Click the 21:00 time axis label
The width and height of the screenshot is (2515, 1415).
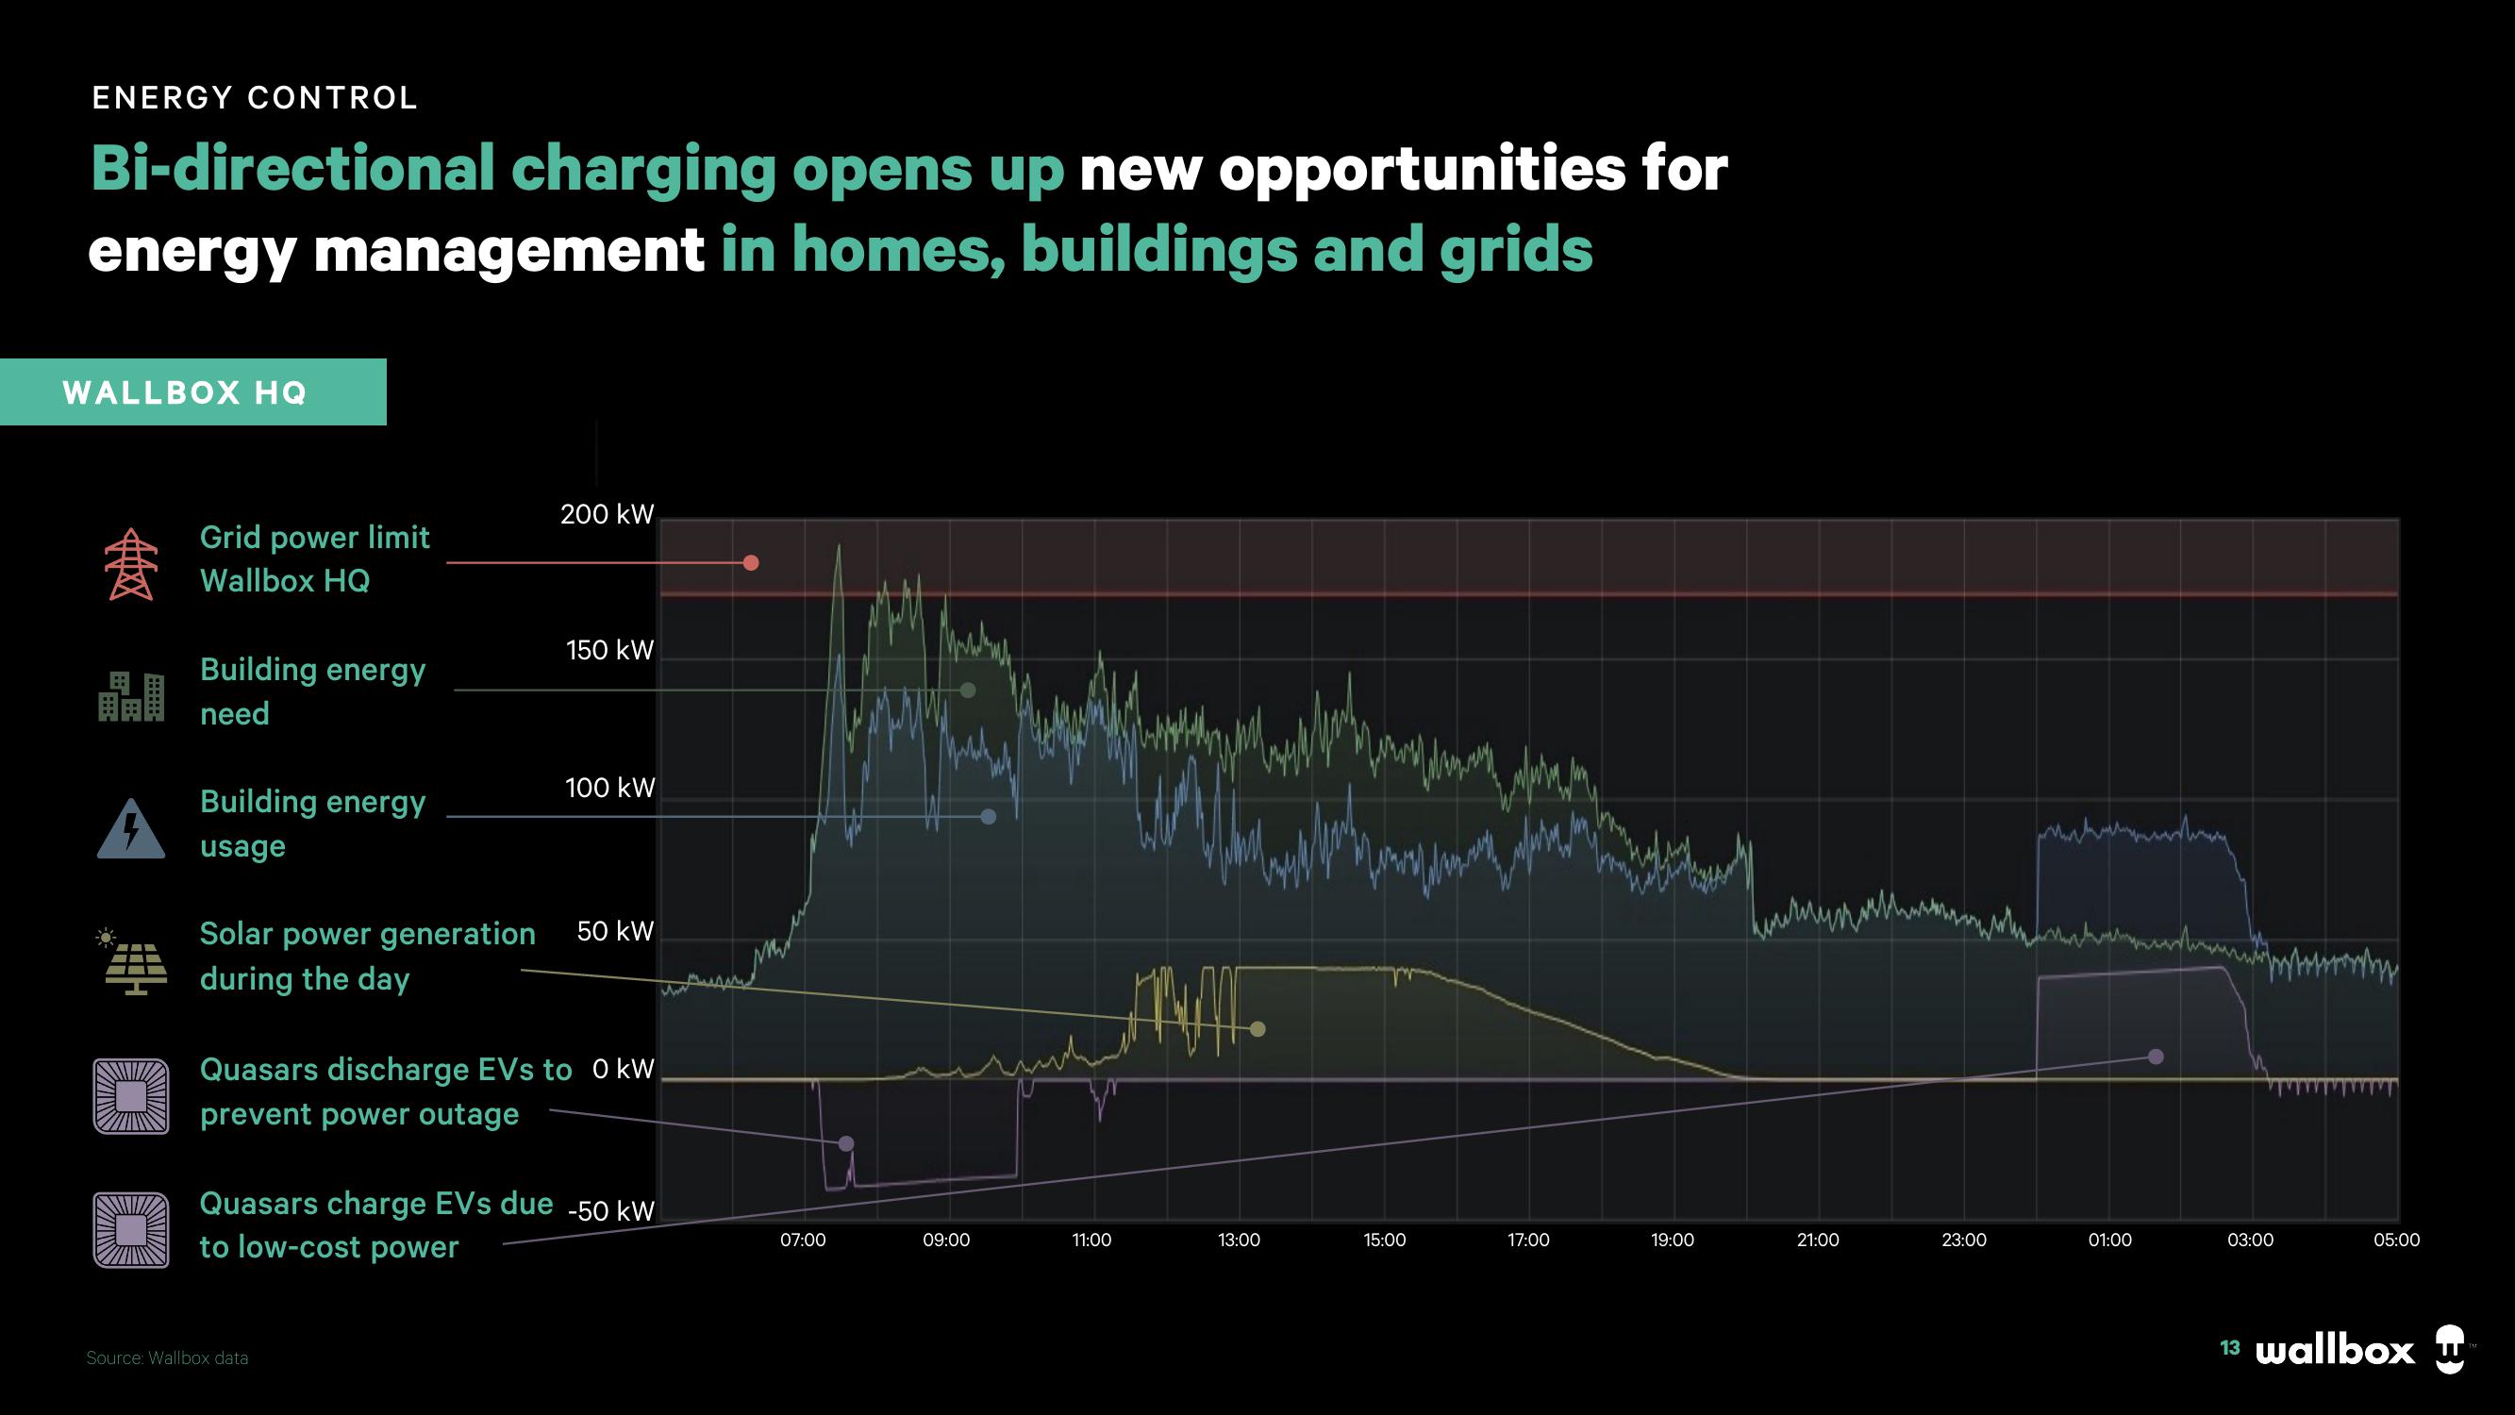click(1818, 1240)
